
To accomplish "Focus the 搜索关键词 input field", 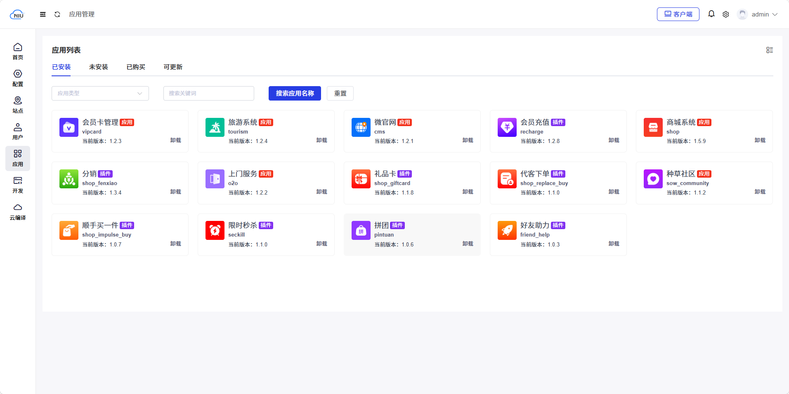I will coord(208,94).
